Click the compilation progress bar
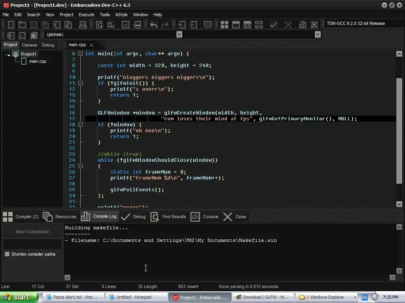 (32, 244)
